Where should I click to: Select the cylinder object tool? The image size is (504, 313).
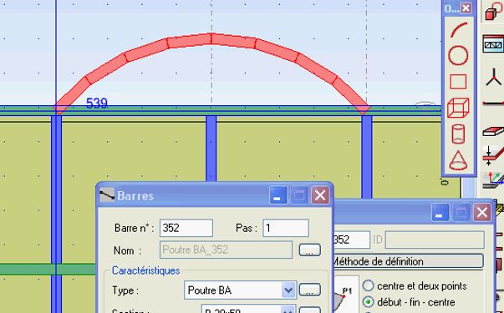point(458,134)
